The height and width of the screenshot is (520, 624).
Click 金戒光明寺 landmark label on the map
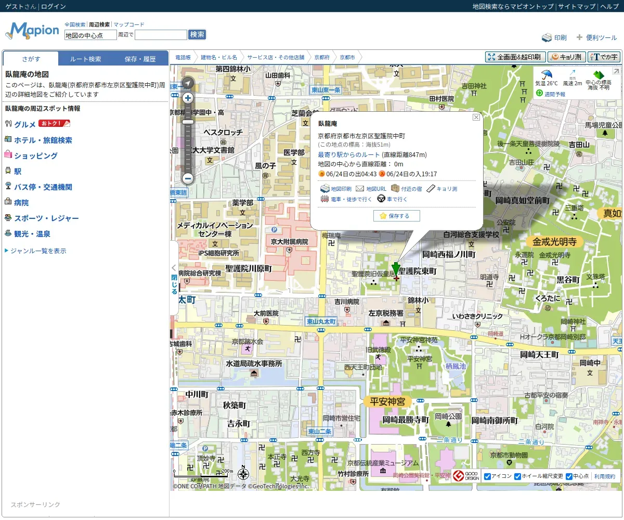[554, 241]
